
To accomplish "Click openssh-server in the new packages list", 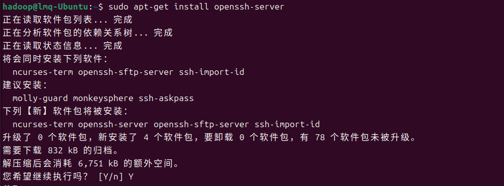I will pyautogui.click(x=113, y=125).
